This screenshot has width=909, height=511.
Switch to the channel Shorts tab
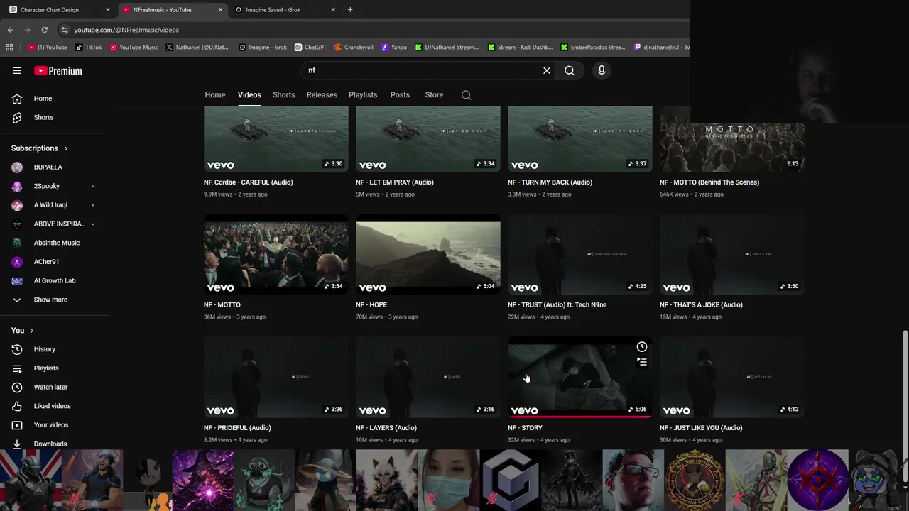[x=284, y=95]
